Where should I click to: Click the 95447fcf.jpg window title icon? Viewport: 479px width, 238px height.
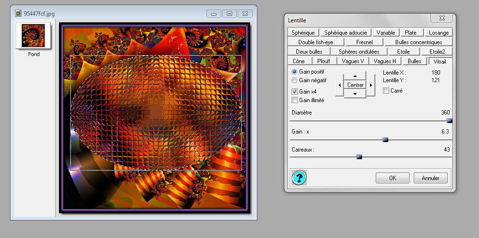click(18, 13)
